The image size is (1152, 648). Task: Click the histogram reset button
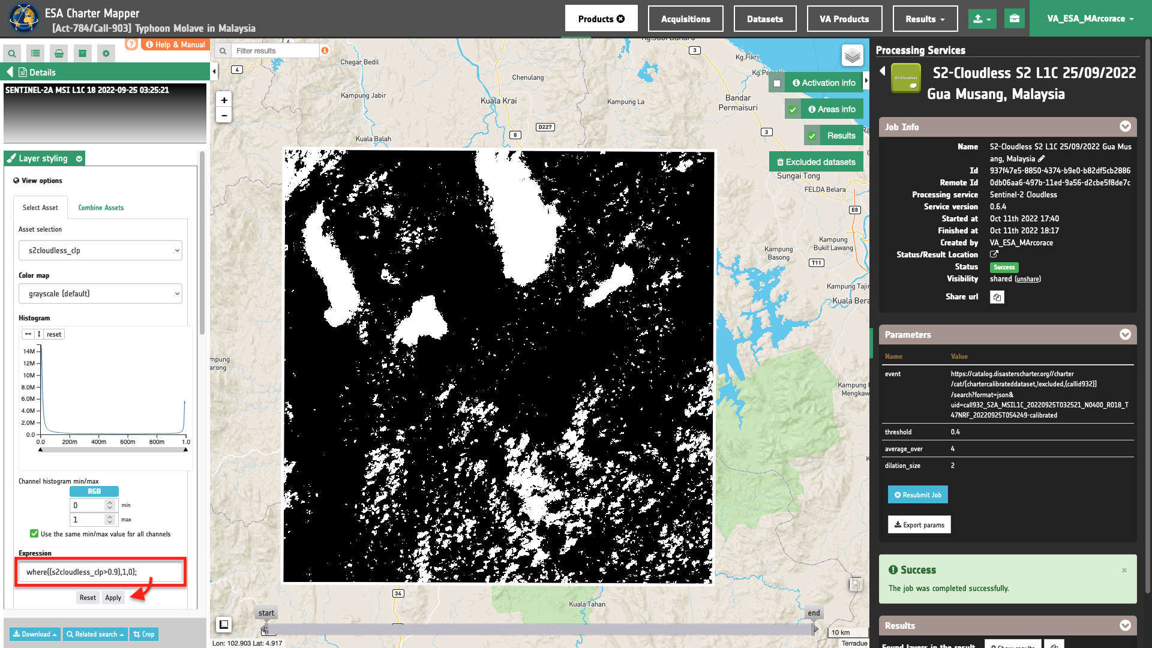pos(54,334)
